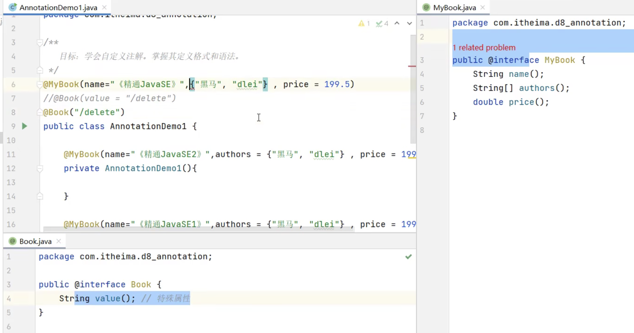Click the double price() method in MyBook.java
This screenshot has width=634, height=333.
511,102
